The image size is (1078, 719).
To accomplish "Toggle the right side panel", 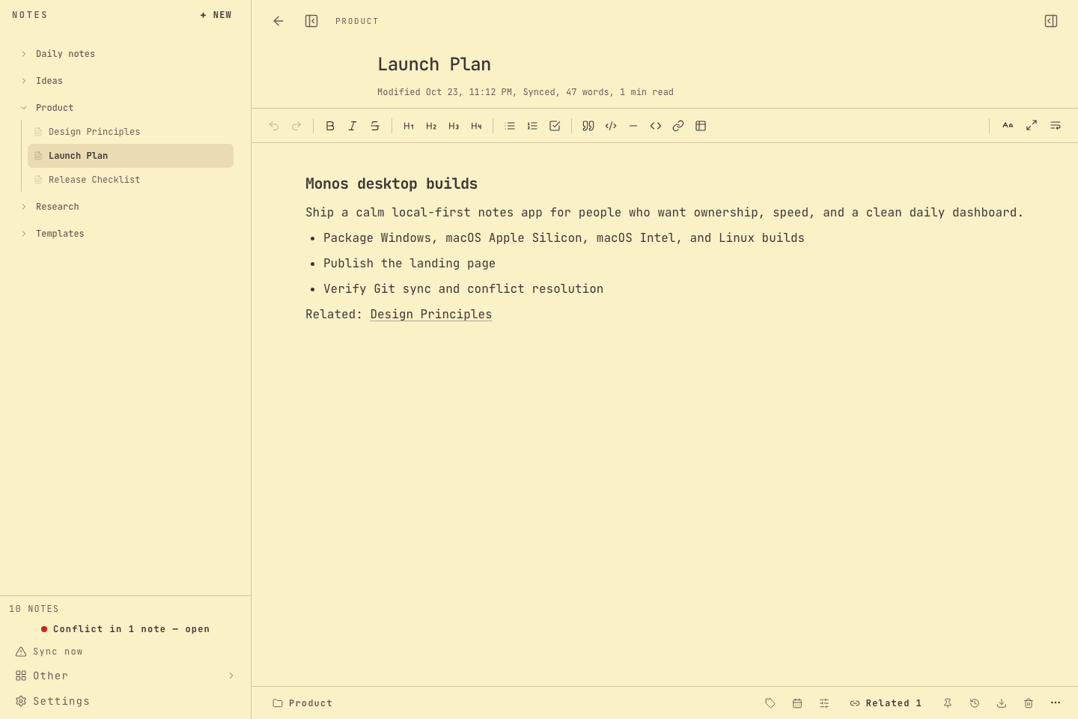I will 1051,21.
